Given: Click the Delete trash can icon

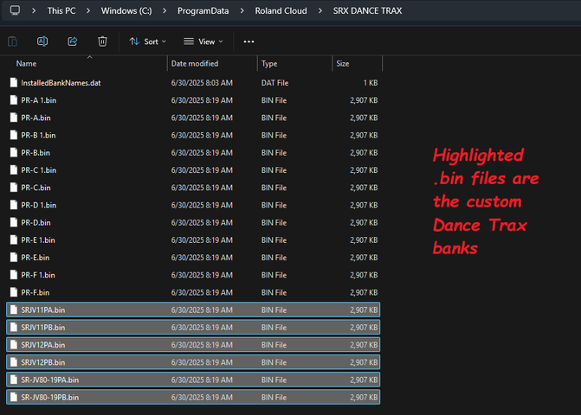Looking at the screenshot, I should pyautogui.click(x=102, y=41).
